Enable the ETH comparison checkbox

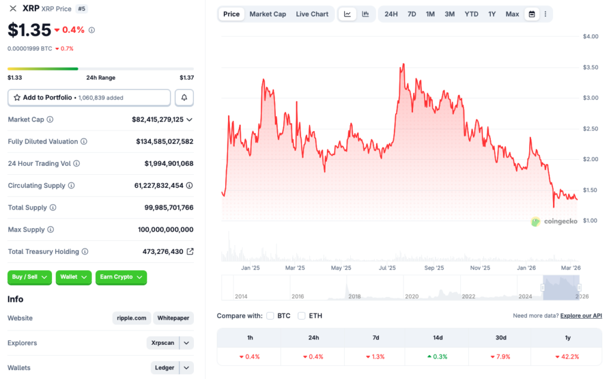coord(301,316)
